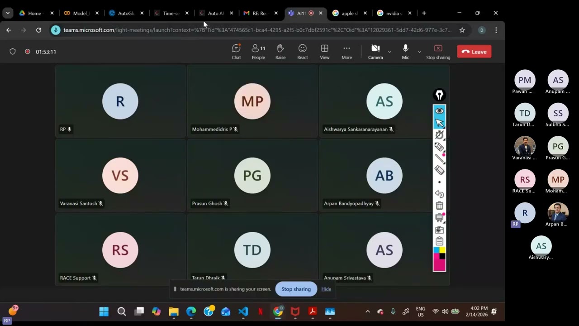Pick the yellow color swatch

pos(442,250)
